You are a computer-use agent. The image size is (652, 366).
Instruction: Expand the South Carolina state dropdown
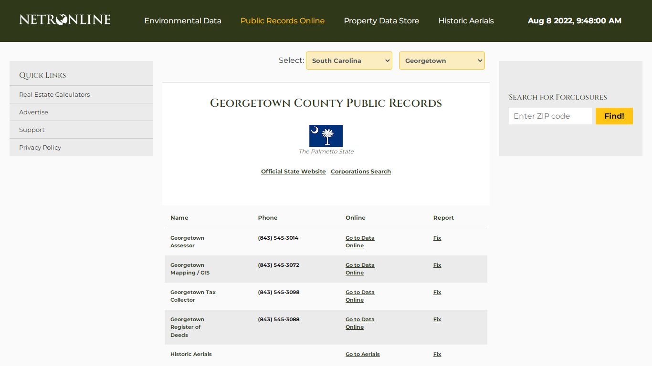tap(349, 61)
